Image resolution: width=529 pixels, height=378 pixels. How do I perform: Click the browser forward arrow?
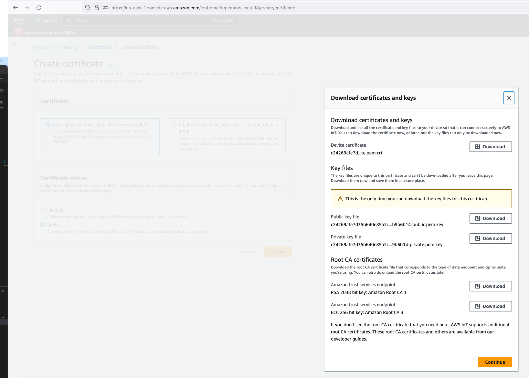point(27,8)
